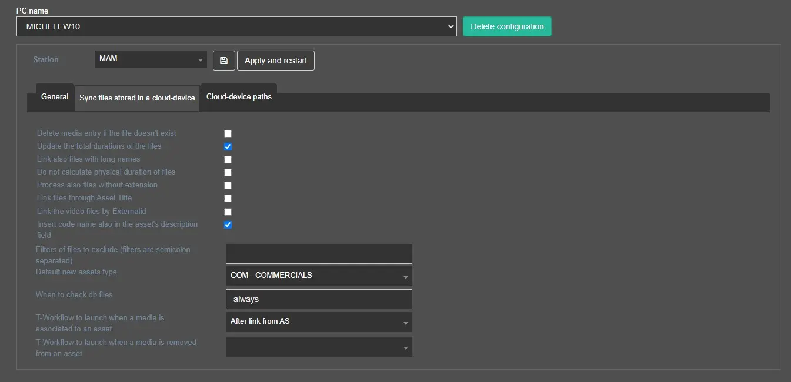Click the When to check db files field

319,299
